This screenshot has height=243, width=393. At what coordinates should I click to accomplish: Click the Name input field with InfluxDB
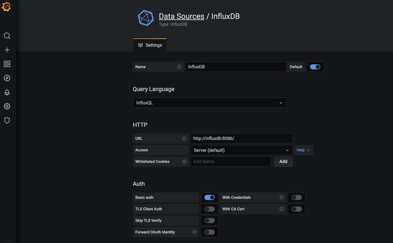pos(236,67)
